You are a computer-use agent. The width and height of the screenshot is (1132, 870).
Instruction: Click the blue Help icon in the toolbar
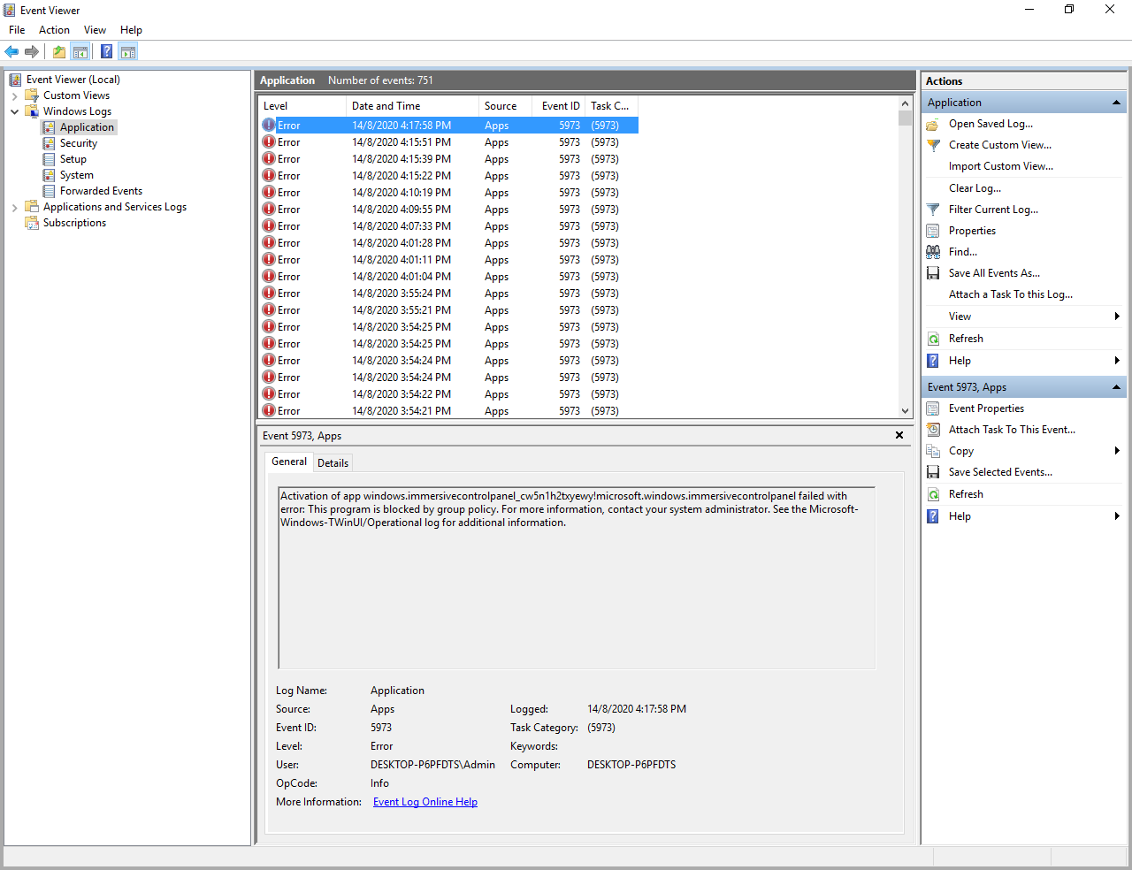106,51
